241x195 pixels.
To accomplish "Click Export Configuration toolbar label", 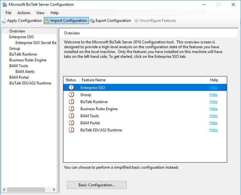I will tap(113, 21).
